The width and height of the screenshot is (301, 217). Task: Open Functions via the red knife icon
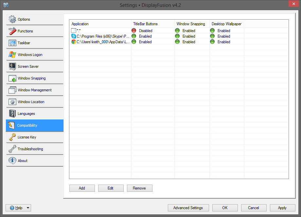coord(12,31)
